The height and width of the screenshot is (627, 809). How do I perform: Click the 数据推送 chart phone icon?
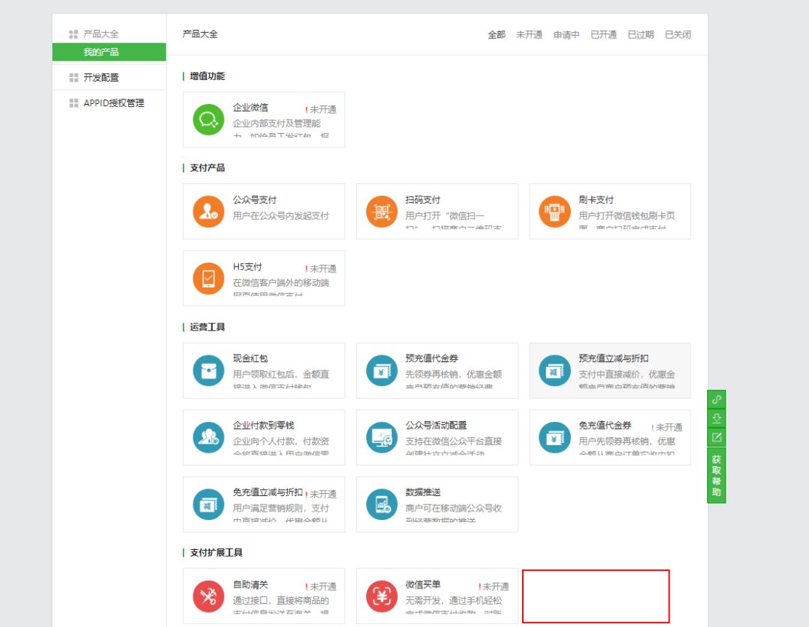click(382, 504)
